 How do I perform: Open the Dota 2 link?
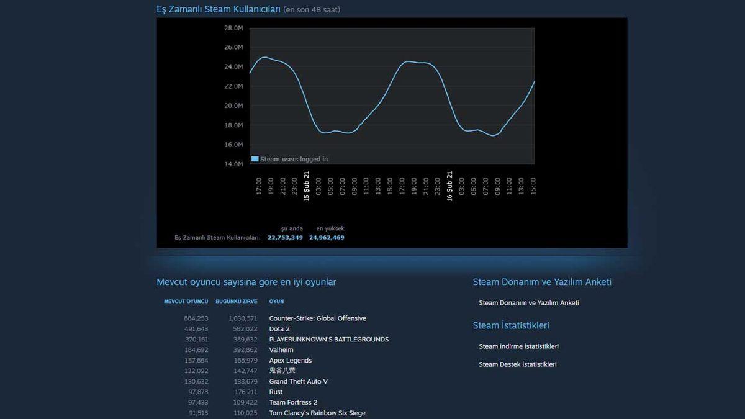[x=280, y=328]
